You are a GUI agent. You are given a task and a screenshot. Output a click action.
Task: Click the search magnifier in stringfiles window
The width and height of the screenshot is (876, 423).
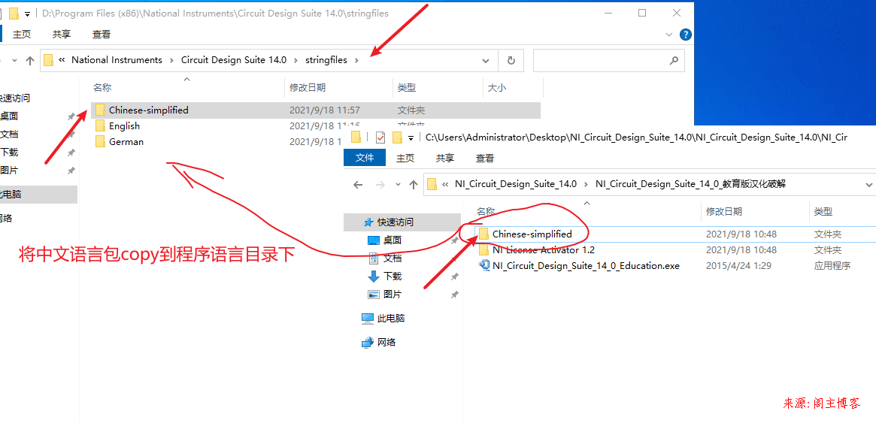pyautogui.click(x=674, y=60)
